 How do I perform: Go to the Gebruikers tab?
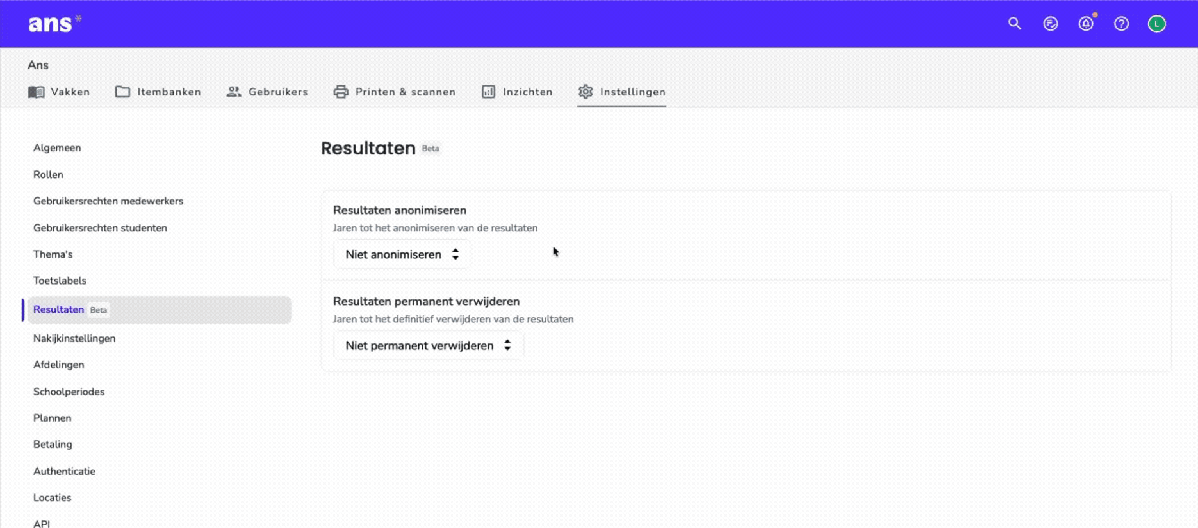tap(267, 92)
